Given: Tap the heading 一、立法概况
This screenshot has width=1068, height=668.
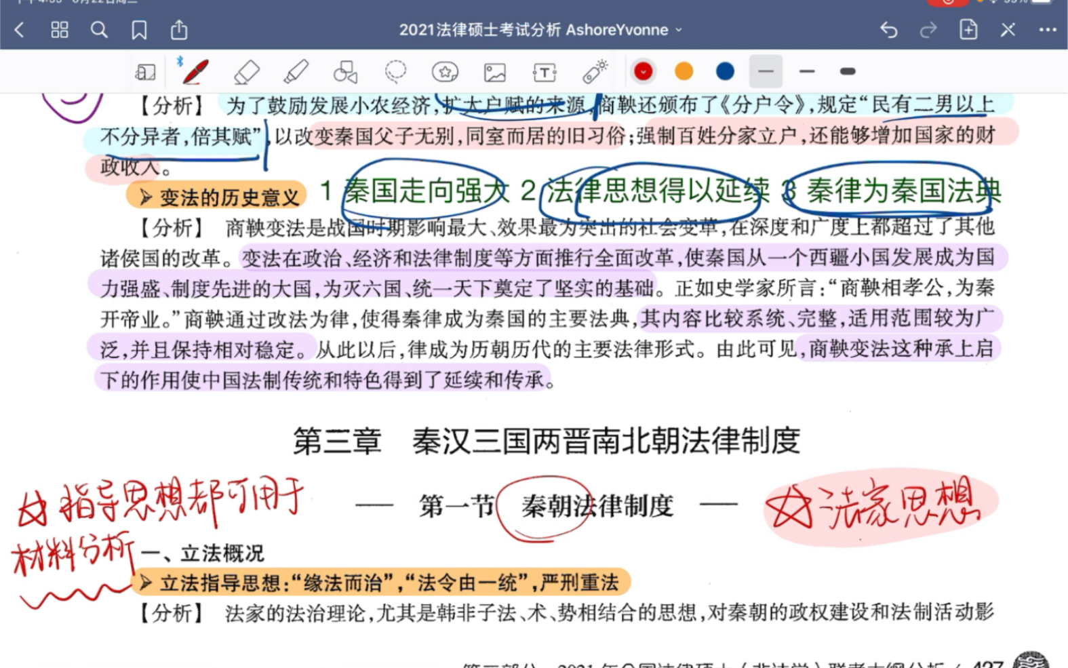Looking at the screenshot, I should [203, 553].
